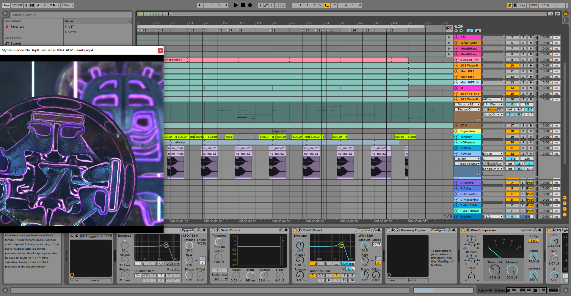This screenshot has height=296, width=571.
Task: Click Configure on Harmony Engine
Action: (x=438, y=230)
